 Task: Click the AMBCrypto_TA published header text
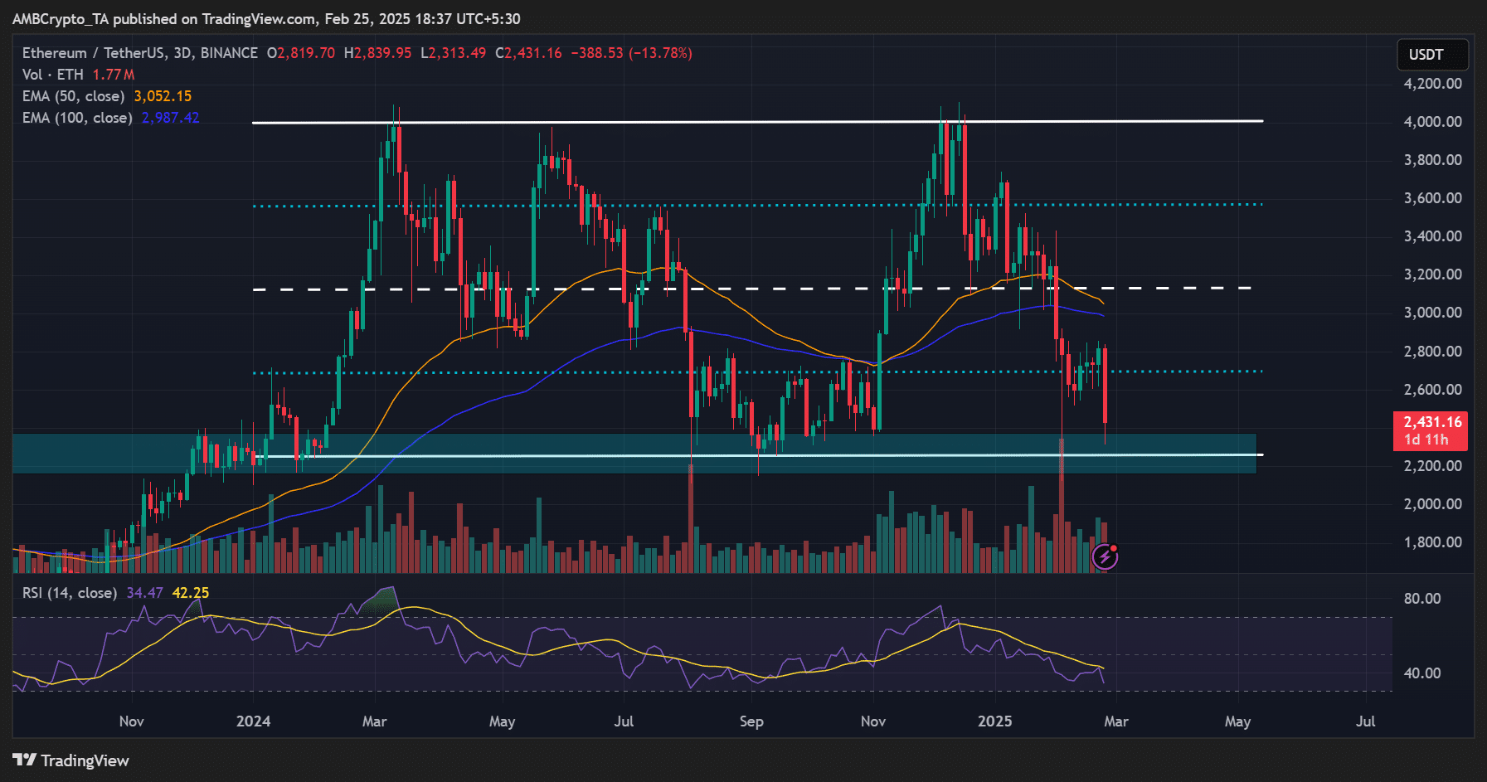[x=265, y=19]
